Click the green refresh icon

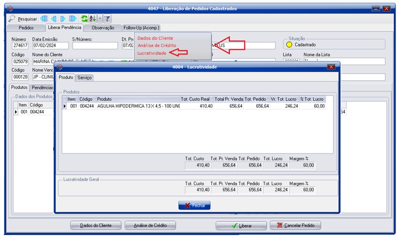click(84, 19)
